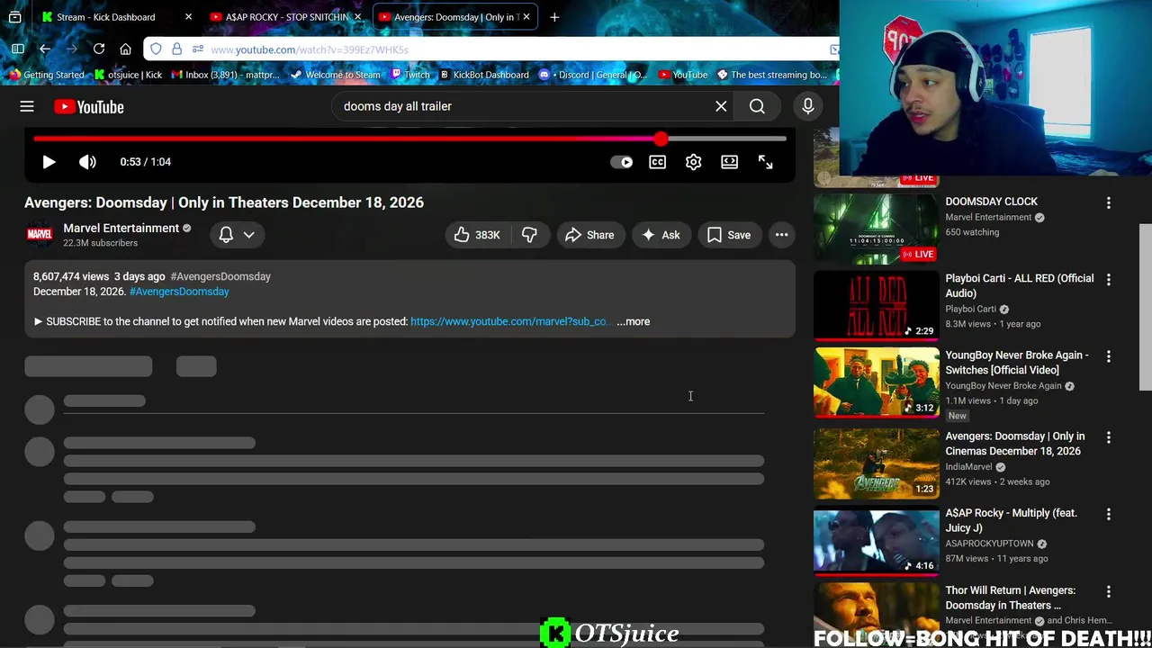Toggle autoplay switch in player
Viewport: 1152px width, 648px height.
[x=622, y=162]
